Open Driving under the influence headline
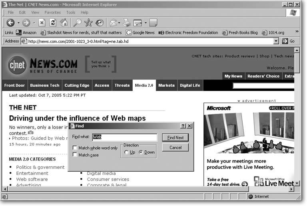This screenshot has height=206, width=307. 77,119
